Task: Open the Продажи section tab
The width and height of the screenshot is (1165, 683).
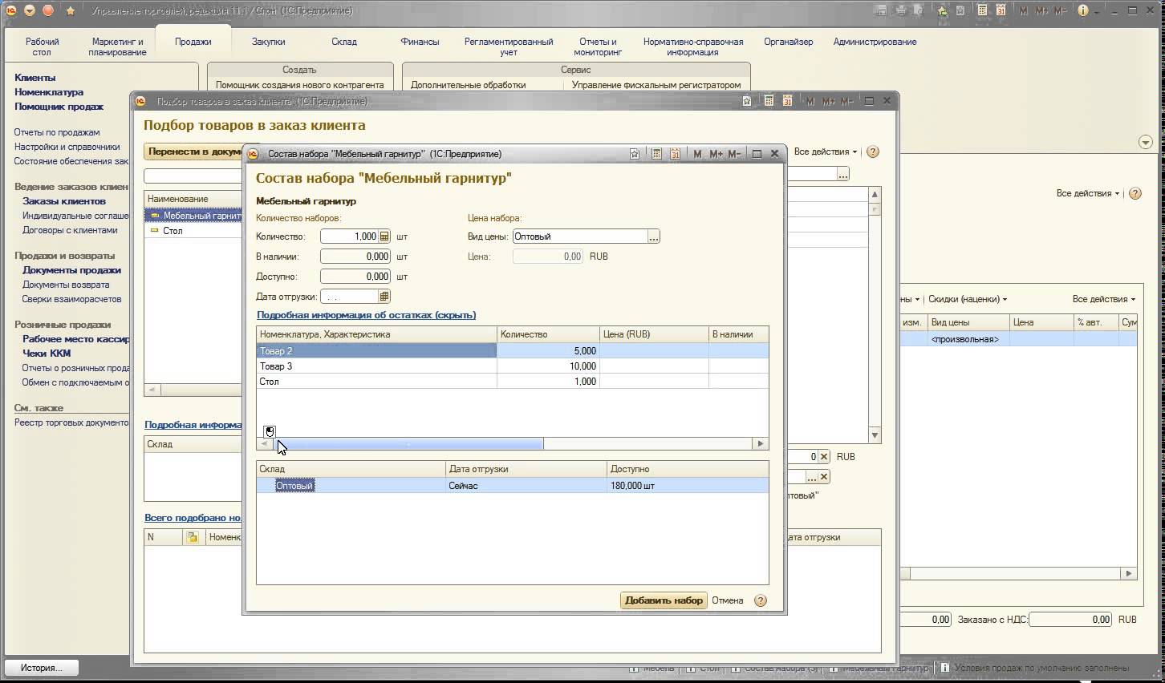Action: point(193,42)
